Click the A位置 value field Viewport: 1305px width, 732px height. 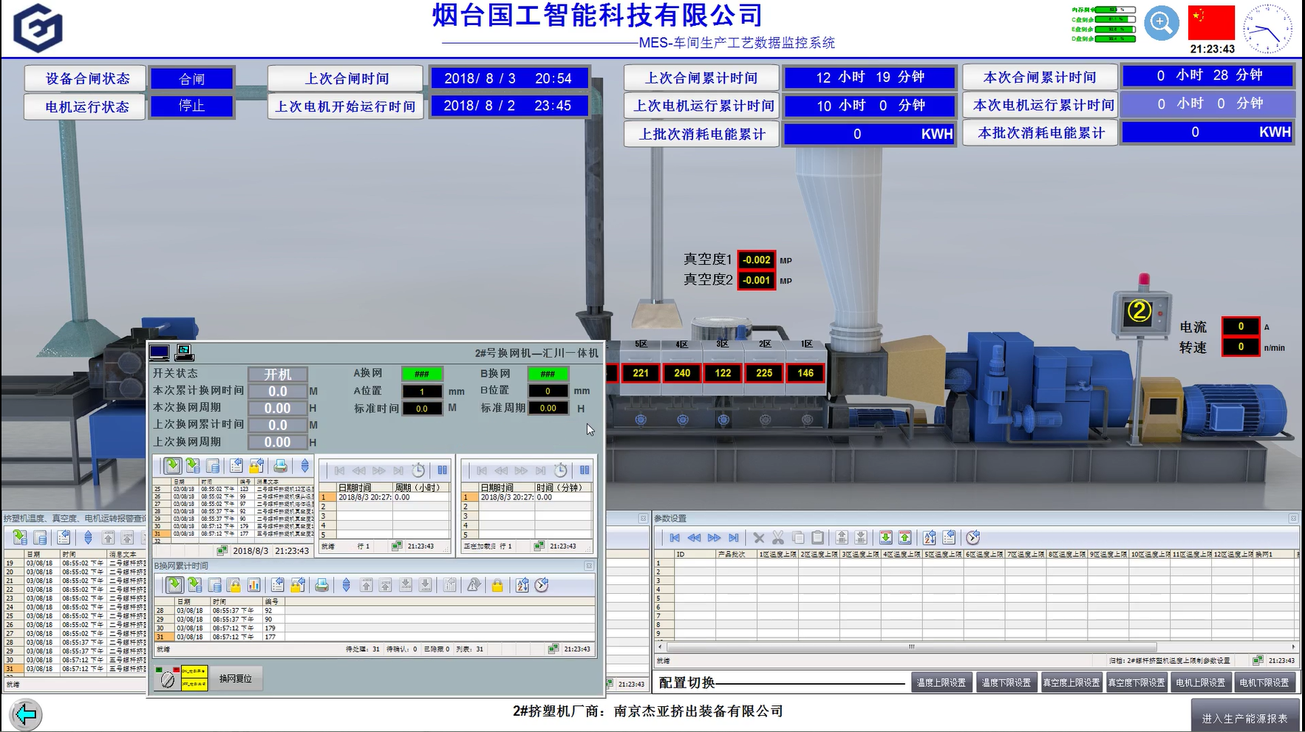(422, 391)
